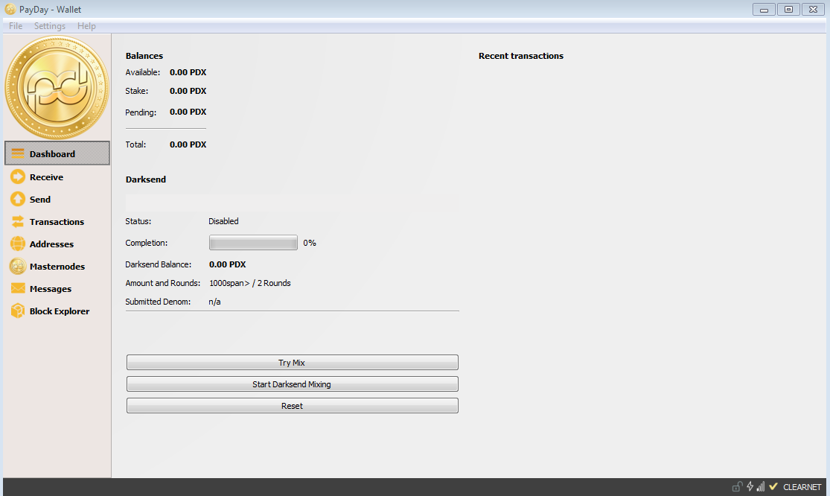
Task: Open the File menu
Action: [16, 26]
